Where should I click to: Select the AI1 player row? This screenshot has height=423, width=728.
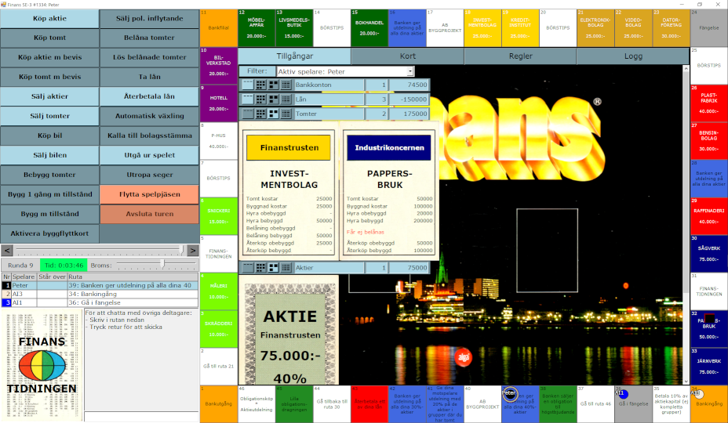point(100,302)
